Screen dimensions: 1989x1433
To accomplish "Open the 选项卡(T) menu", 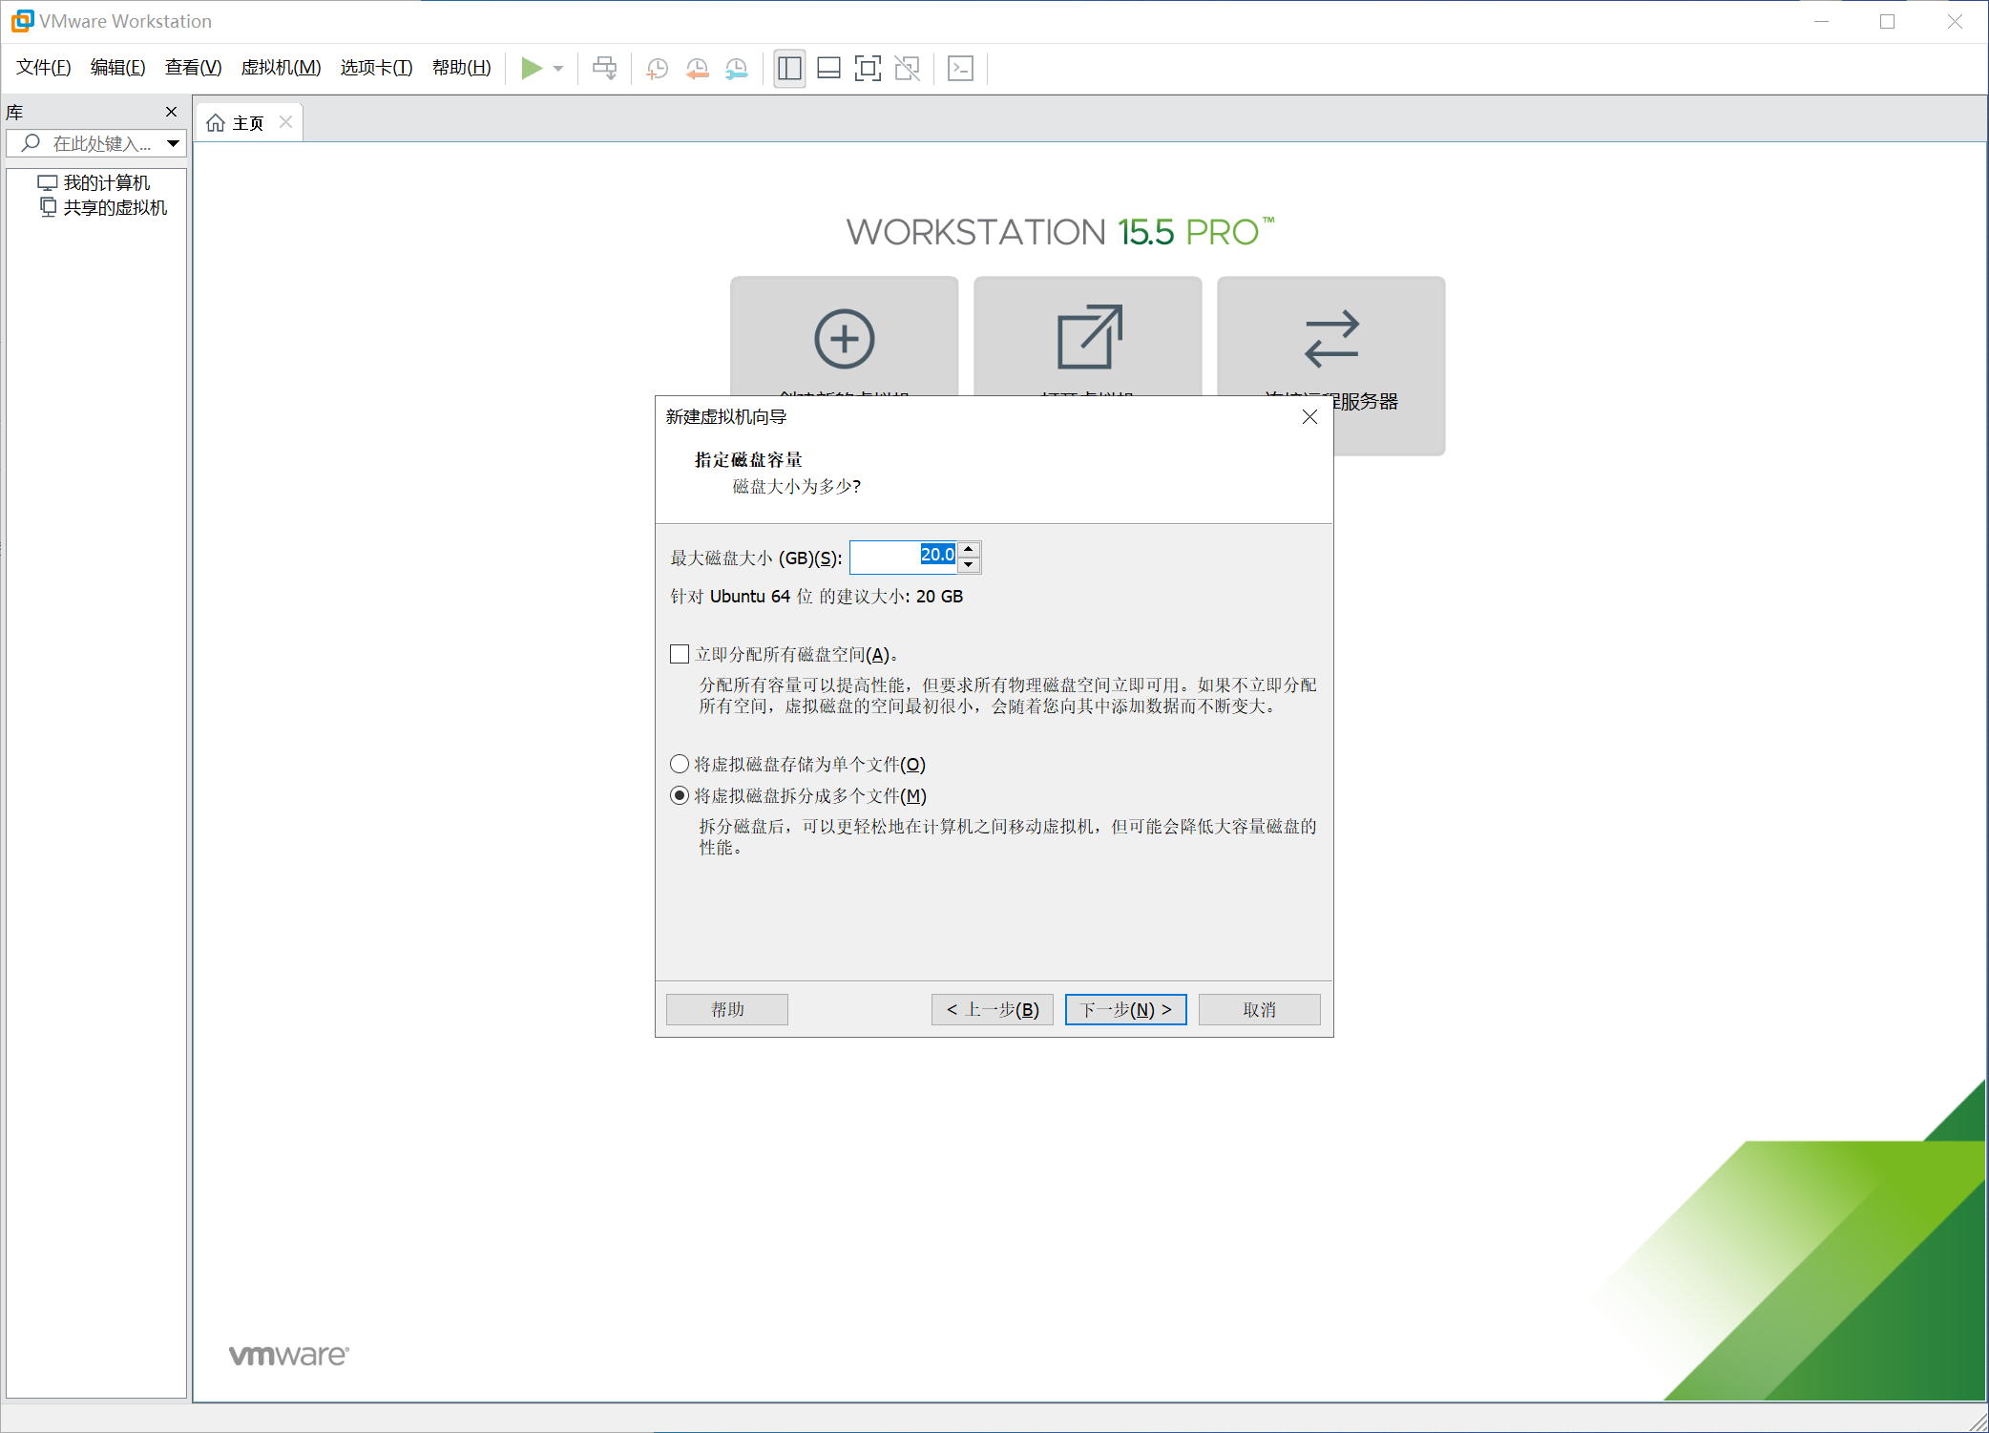I will tap(376, 67).
